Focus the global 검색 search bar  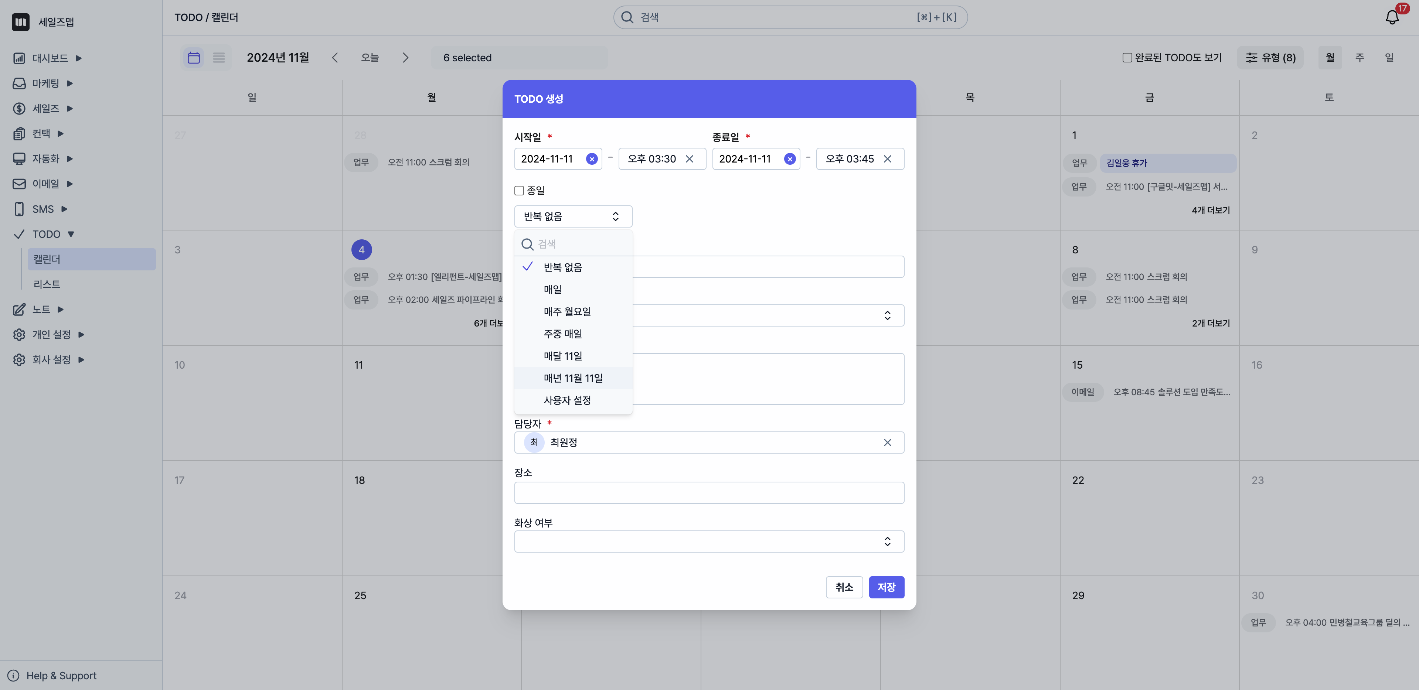point(790,18)
